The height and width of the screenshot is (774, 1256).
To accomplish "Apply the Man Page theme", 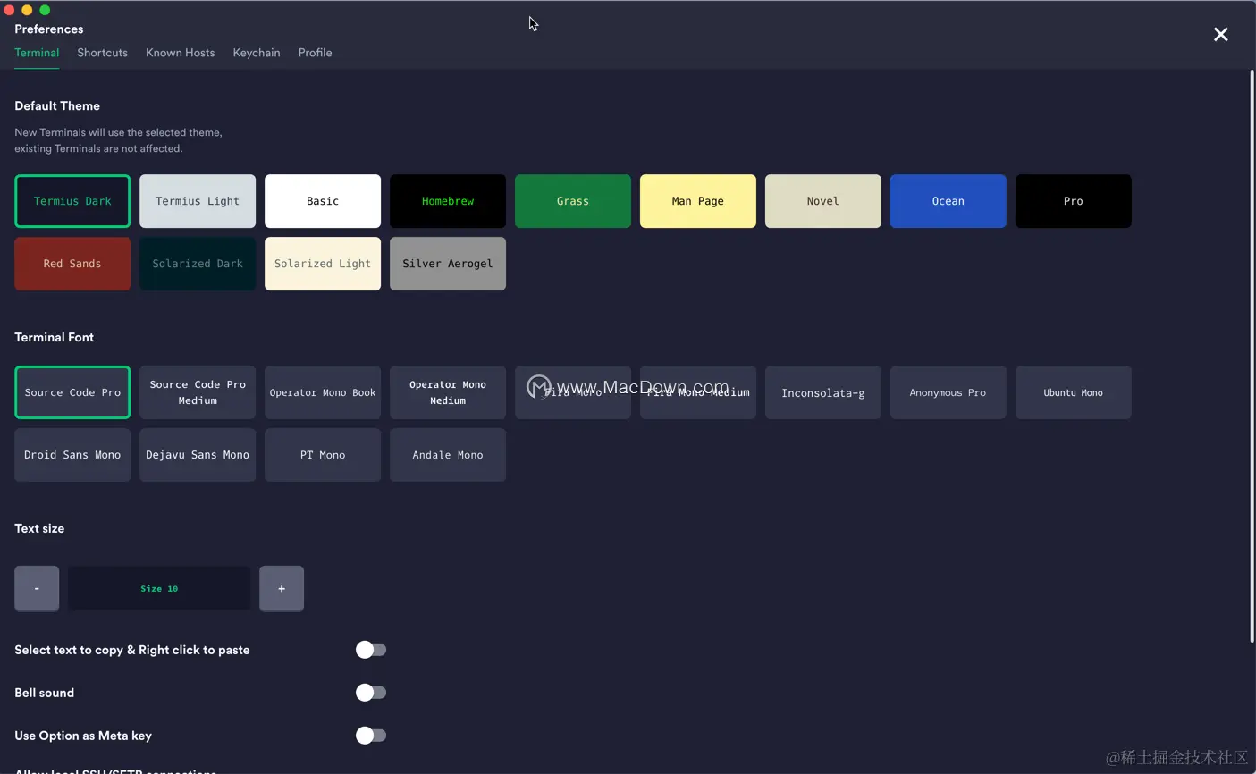I will [x=698, y=201].
